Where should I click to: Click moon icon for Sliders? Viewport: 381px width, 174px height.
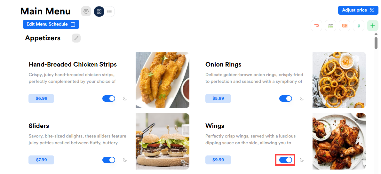point(125,160)
